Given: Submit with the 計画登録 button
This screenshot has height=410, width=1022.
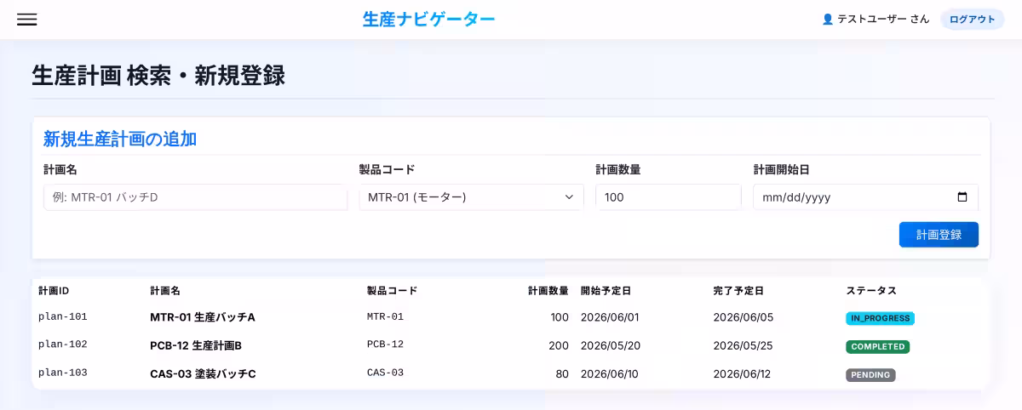Looking at the screenshot, I should pos(939,235).
